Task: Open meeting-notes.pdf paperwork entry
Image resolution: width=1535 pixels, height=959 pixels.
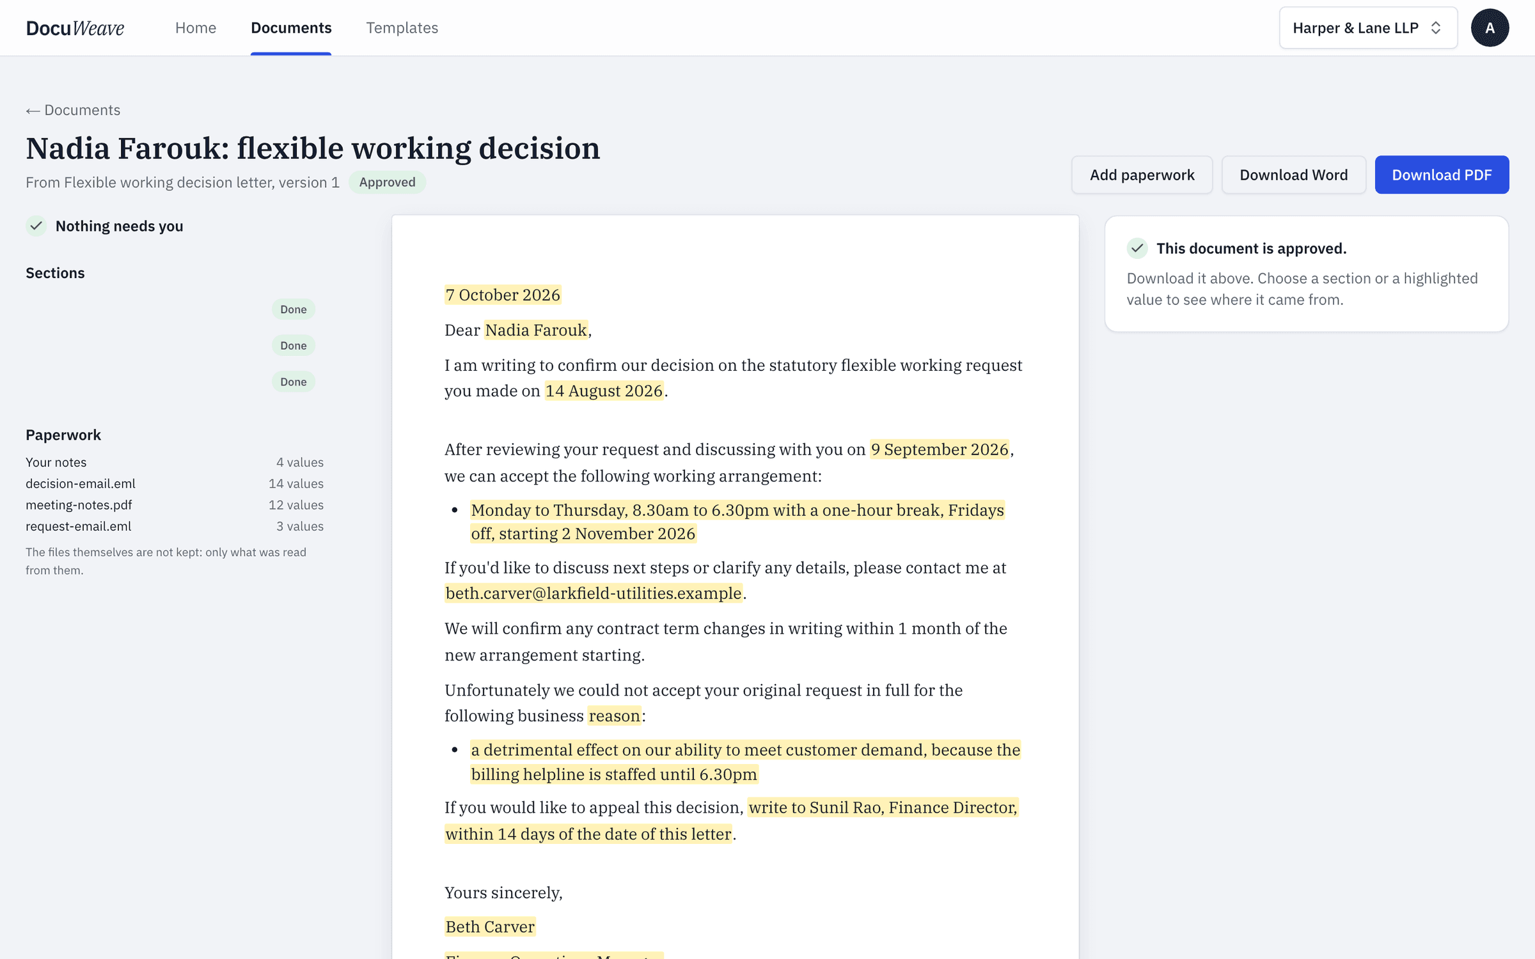Action: tap(175, 504)
